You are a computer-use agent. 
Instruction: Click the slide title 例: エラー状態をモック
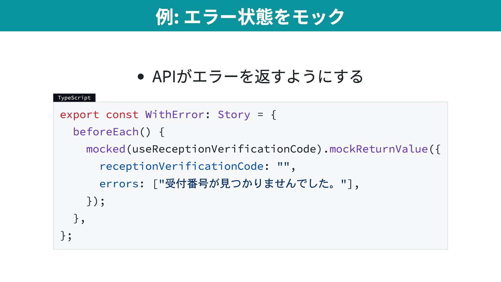250,16
